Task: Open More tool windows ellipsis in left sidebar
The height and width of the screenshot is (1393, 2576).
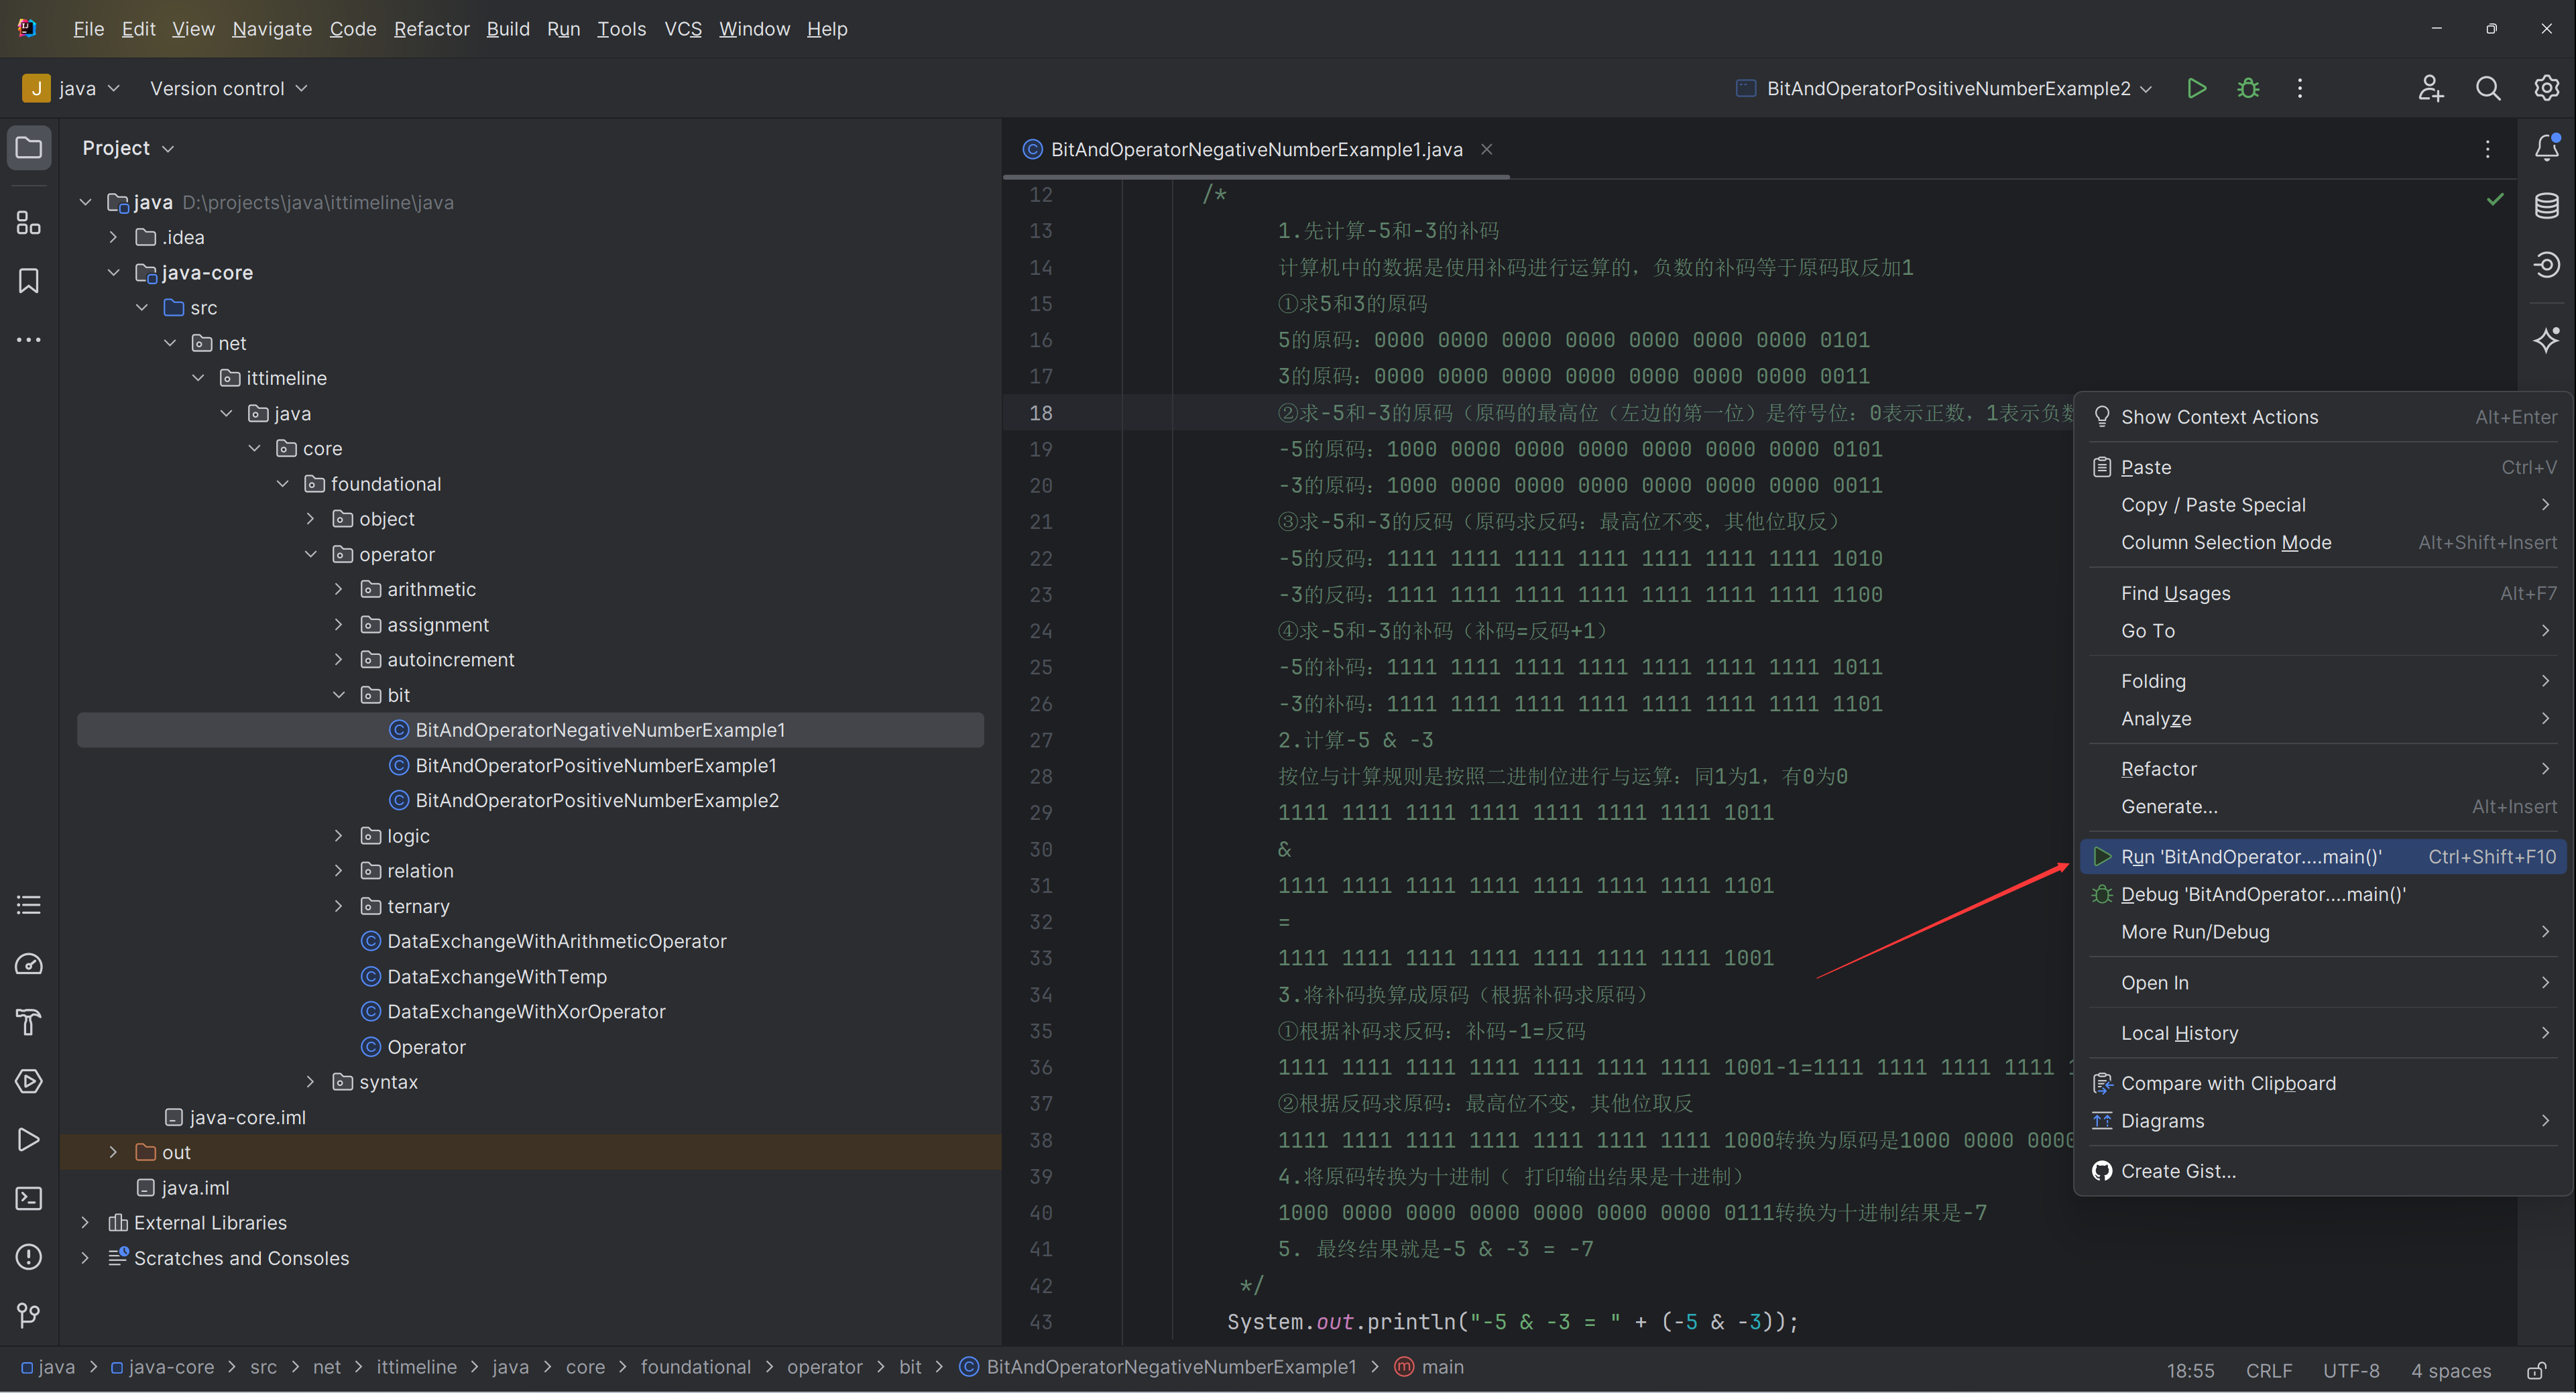Action: 29,340
